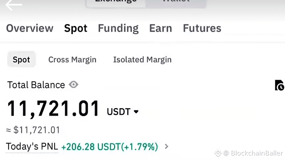Hide balance using the eye icon
Screen dimensions: 285x160
click(x=74, y=85)
